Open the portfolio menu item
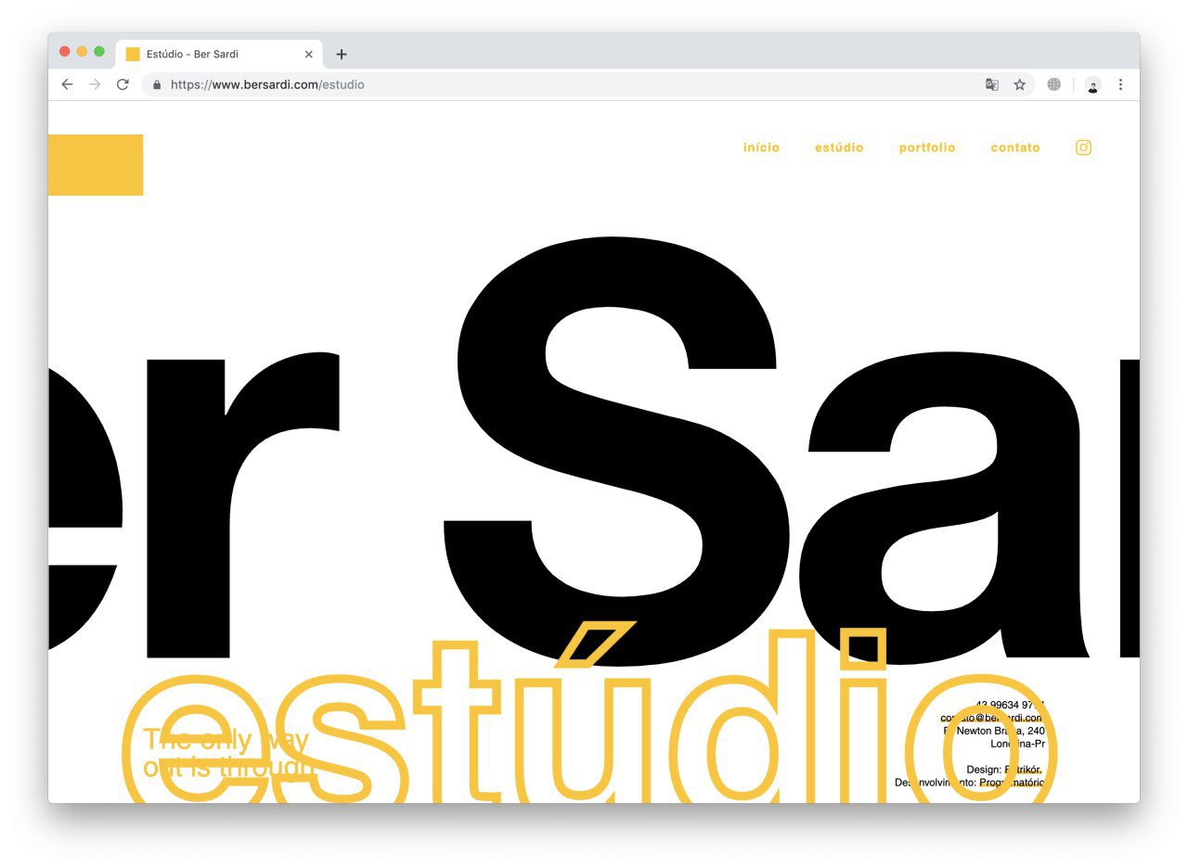 (927, 147)
